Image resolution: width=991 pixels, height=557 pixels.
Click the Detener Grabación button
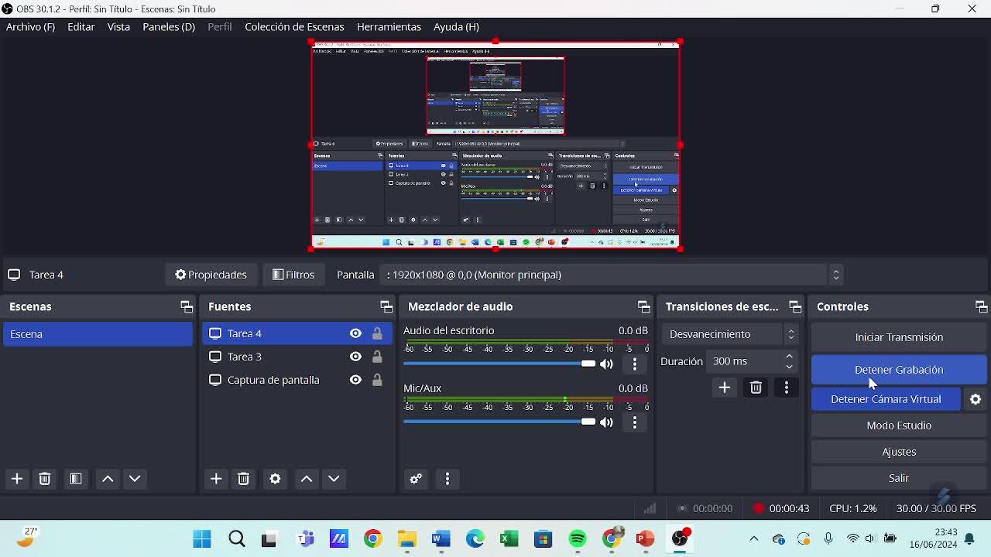(898, 370)
